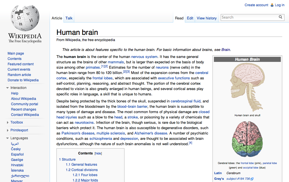Image resolution: width=289 pixels, height=182 pixels.
Task: Open Current events link
Action: point(19,69)
